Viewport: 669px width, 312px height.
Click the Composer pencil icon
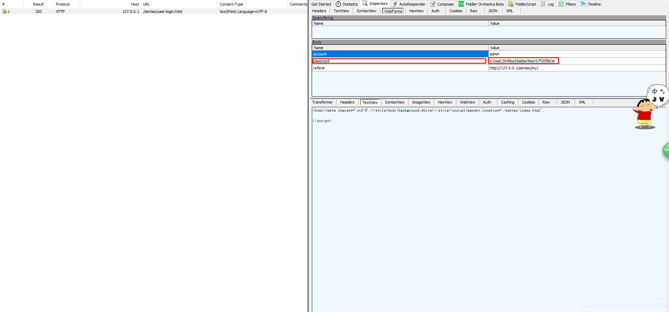(433, 4)
